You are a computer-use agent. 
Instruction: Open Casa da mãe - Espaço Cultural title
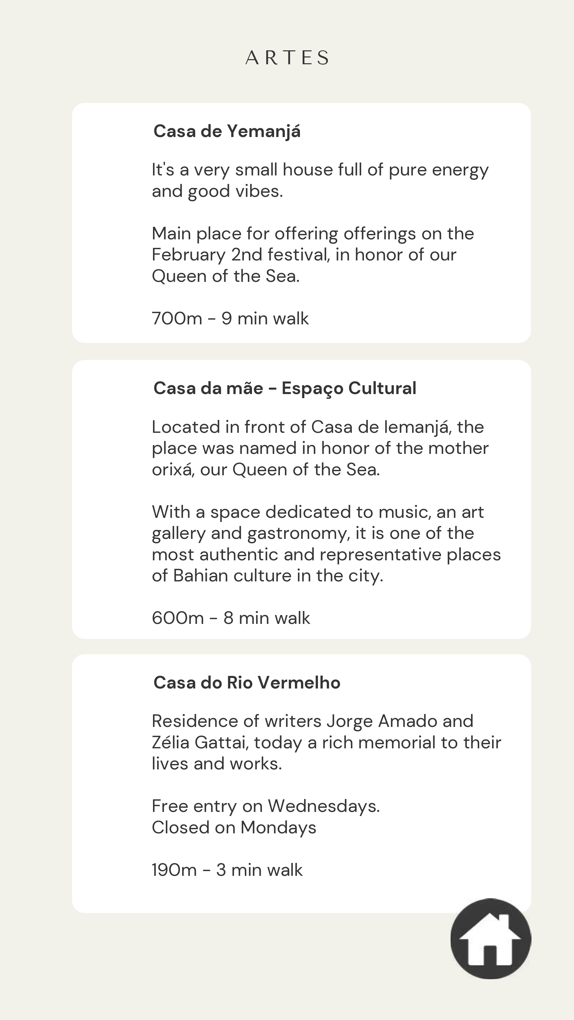(285, 388)
